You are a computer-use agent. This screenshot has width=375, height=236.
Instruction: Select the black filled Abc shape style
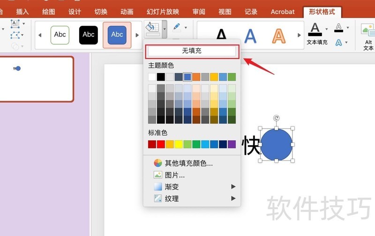pyautogui.click(x=89, y=35)
